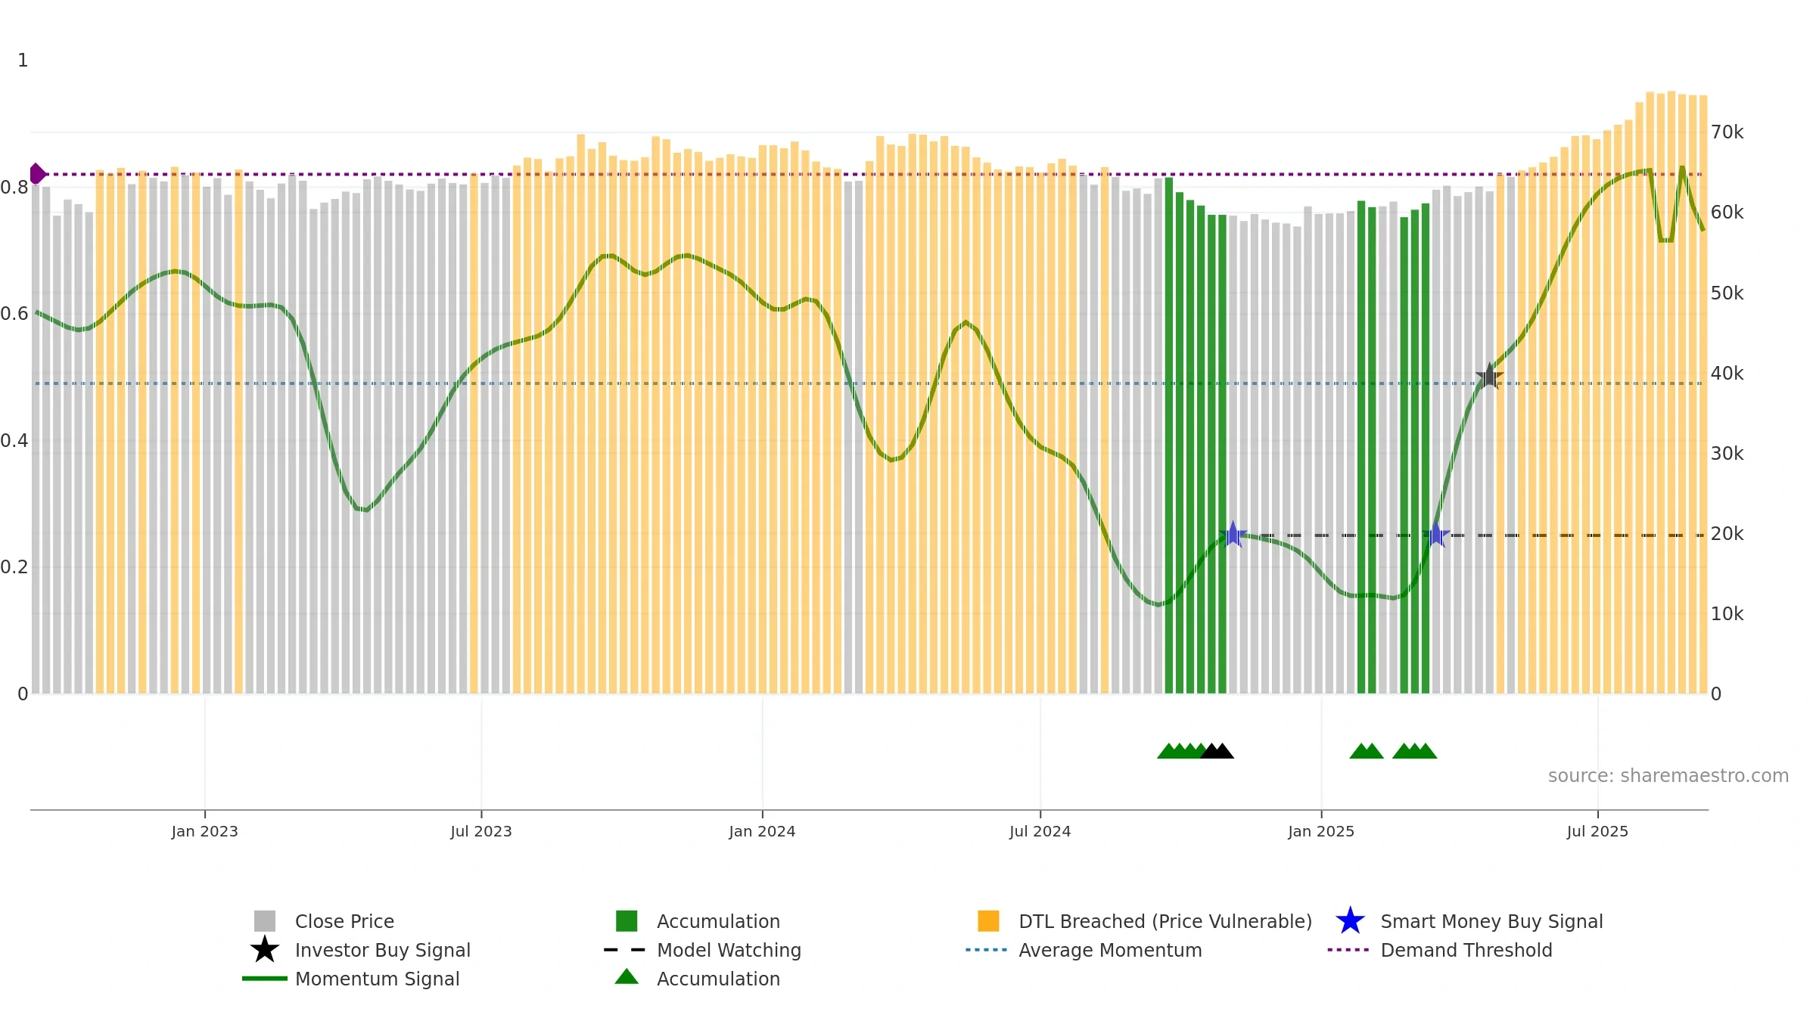Viewport: 1816px width, 1021px height.
Task: Click the purple diamond Demand Threshold marker
Action: [x=37, y=174]
